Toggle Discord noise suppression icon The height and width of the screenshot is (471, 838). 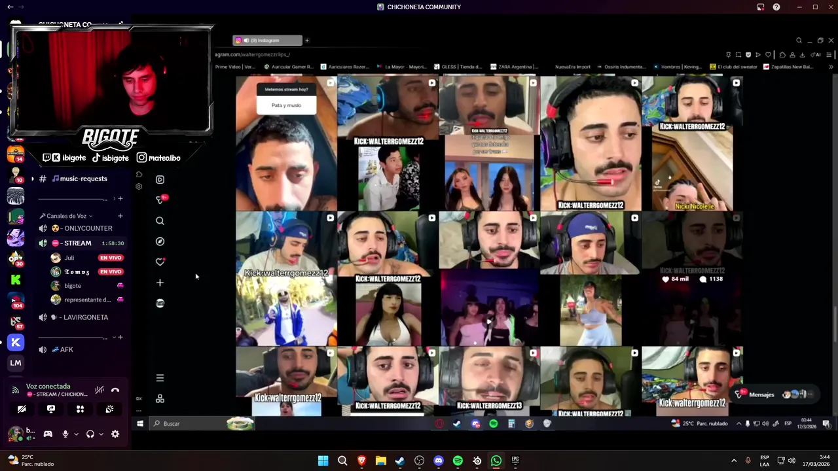coord(100,390)
